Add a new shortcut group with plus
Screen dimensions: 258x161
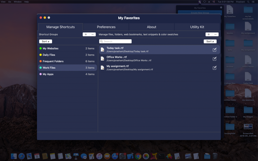(86, 34)
